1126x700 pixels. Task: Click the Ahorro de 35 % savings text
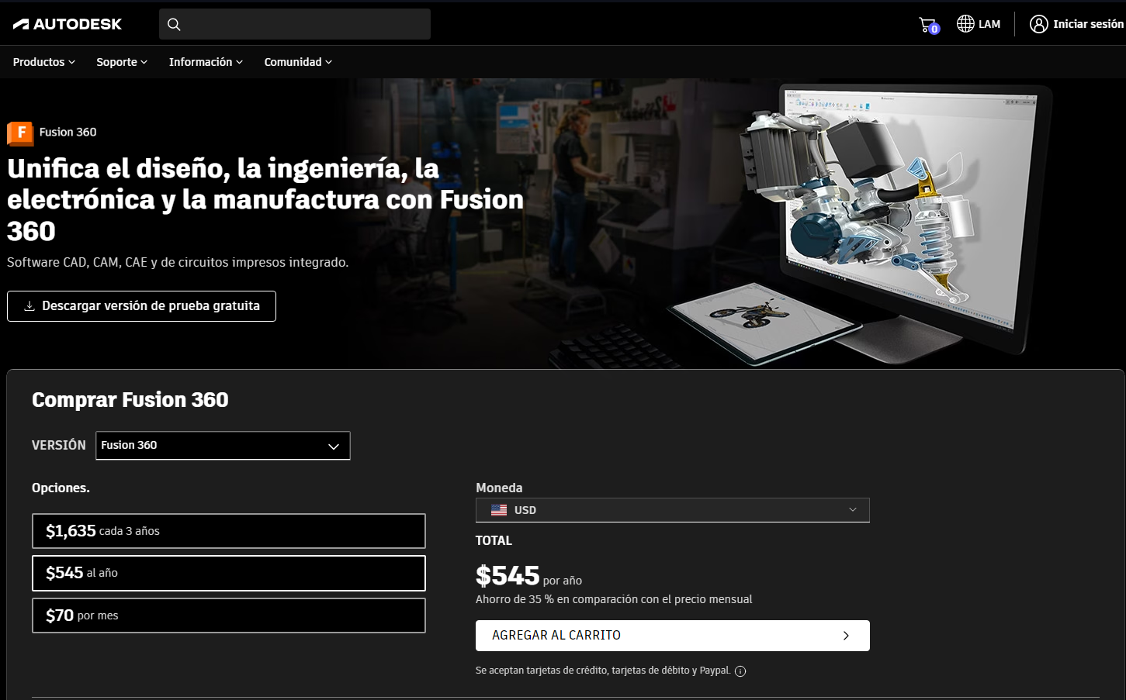pos(614,599)
